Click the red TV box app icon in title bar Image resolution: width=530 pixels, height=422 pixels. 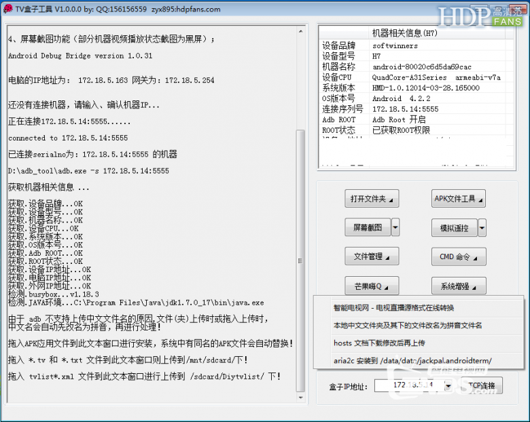[x=7, y=9]
